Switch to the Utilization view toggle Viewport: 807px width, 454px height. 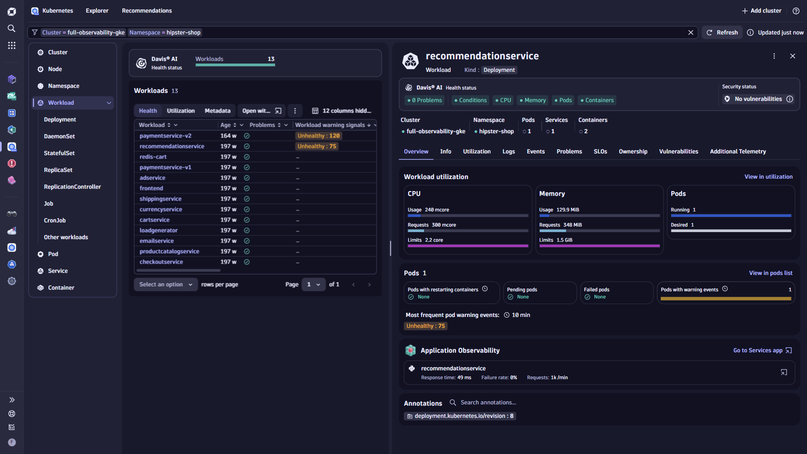pyautogui.click(x=181, y=111)
